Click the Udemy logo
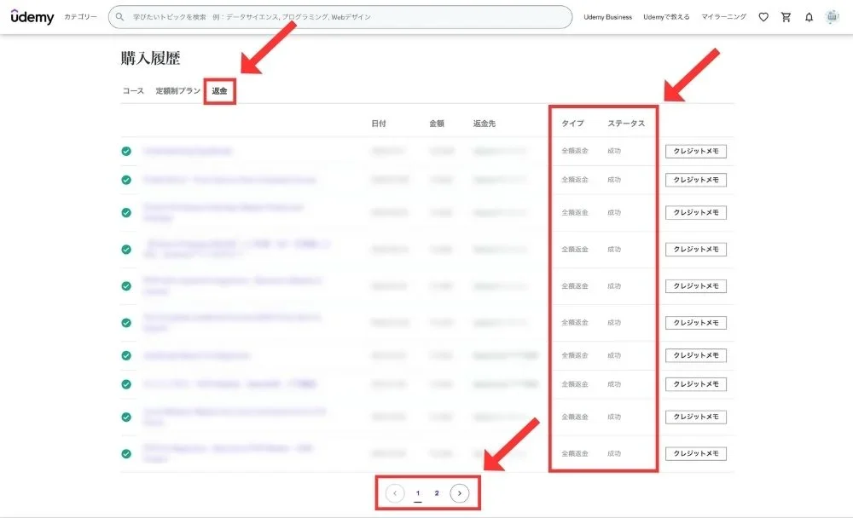This screenshot has height=518, width=853. (x=32, y=17)
